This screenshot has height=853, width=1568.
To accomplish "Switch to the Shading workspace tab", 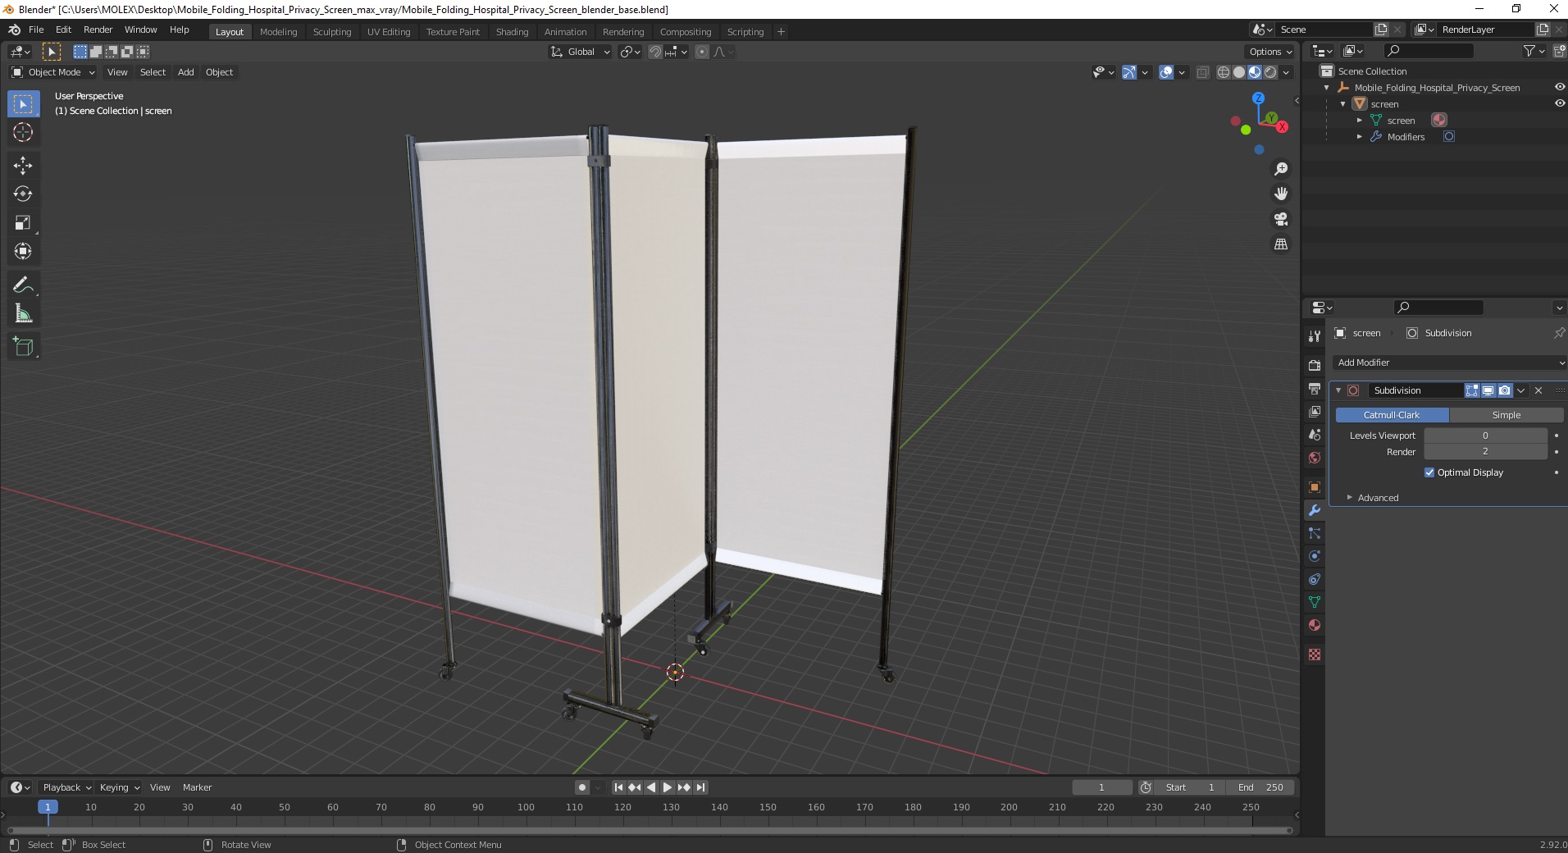I will point(512,31).
